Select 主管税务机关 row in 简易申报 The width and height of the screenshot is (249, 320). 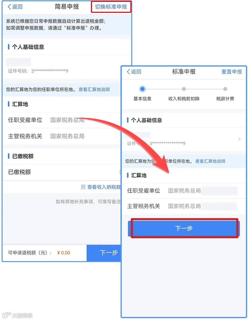tap(61, 136)
